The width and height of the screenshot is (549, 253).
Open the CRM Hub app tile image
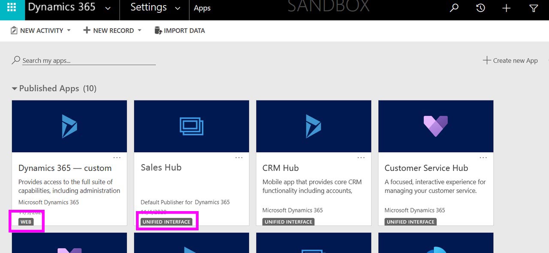point(314,126)
